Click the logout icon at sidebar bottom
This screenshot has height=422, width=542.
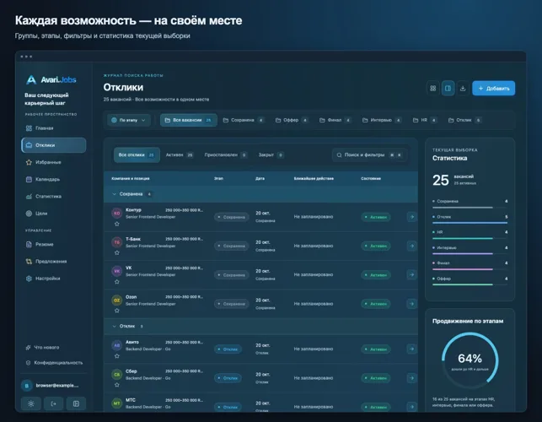pyautogui.click(x=53, y=403)
